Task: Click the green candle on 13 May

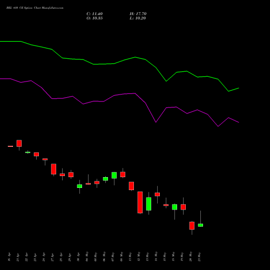Action: 148,204
